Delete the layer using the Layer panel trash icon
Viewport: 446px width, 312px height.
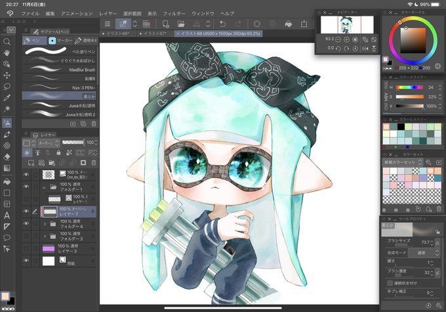pyautogui.click(x=94, y=163)
